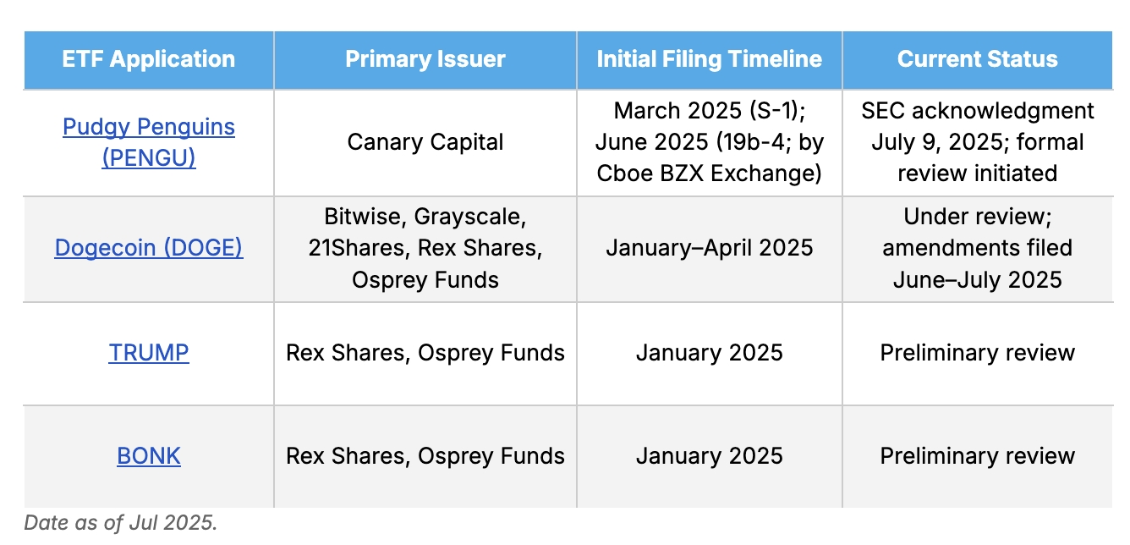Click the ETF Application column header
1130x545 pixels.
[149, 59]
